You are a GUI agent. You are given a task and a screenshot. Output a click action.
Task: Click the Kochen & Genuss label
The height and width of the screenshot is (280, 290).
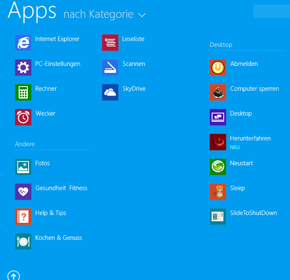(58, 238)
